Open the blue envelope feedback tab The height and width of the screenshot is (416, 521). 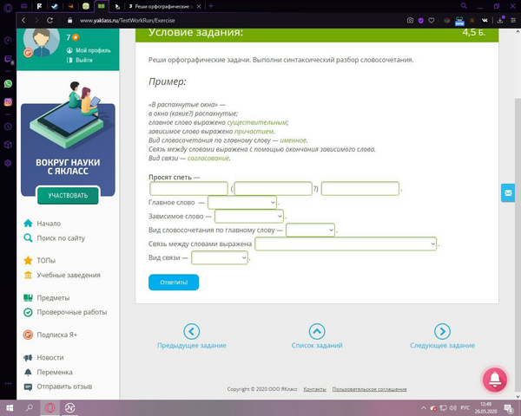coord(508,192)
